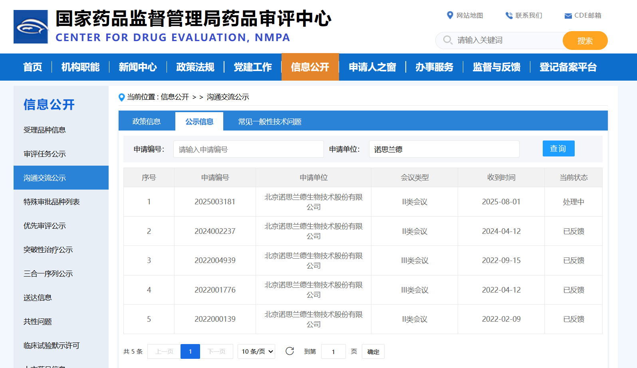Switch to the 公示信息 tab
The image size is (637, 368).
coord(199,121)
